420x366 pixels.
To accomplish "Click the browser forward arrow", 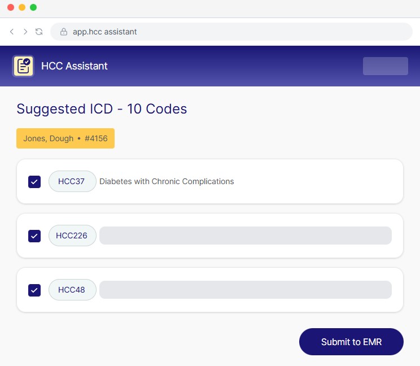I will coord(25,32).
